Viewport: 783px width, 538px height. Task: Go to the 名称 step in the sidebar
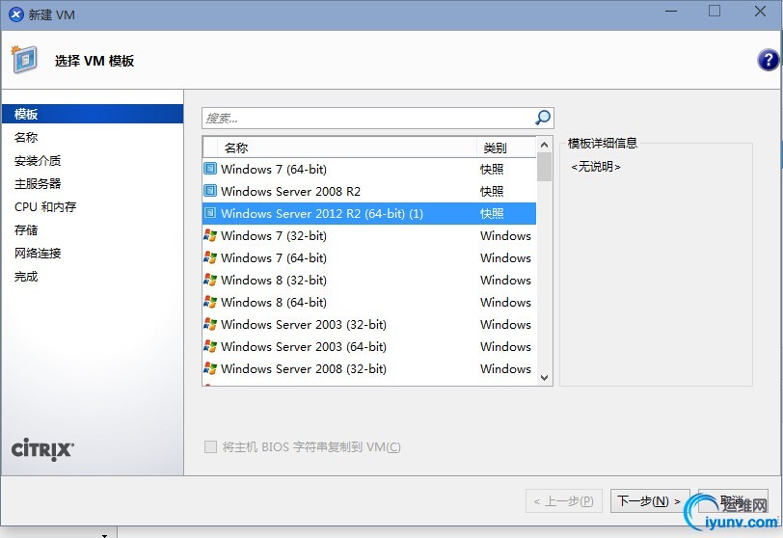(26, 137)
